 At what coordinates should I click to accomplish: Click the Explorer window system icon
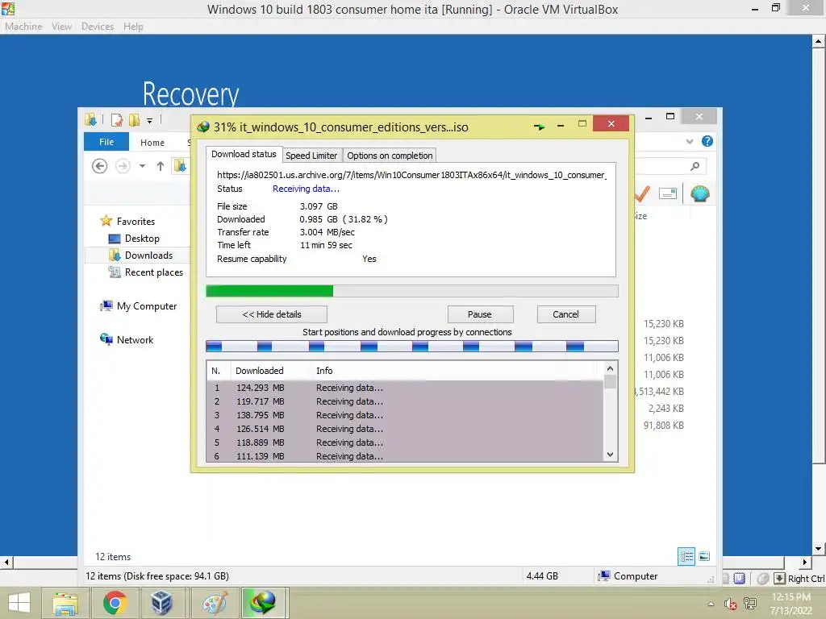(90, 120)
